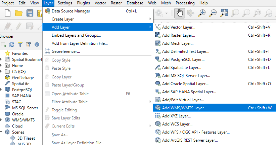Select Add XYZ Layer entry
276x145 pixels.
click(174, 116)
